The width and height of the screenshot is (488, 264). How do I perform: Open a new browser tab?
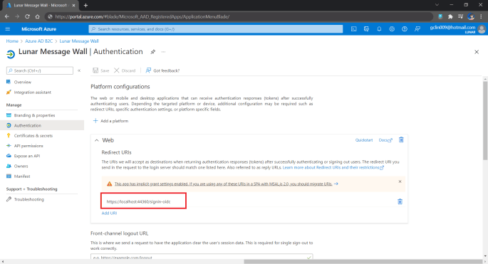click(86, 5)
